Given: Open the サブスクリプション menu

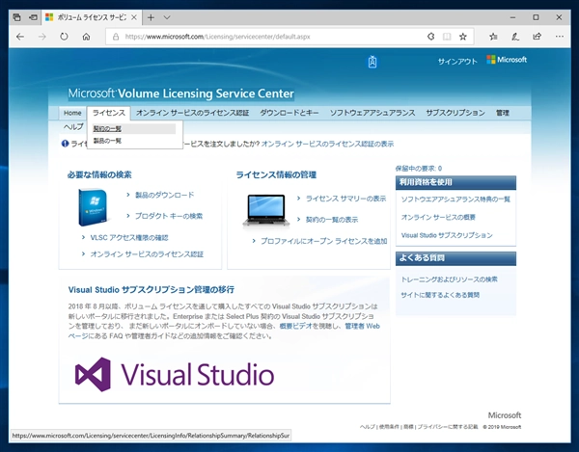Looking at the screenshot, I should click(x=455, y=113).
